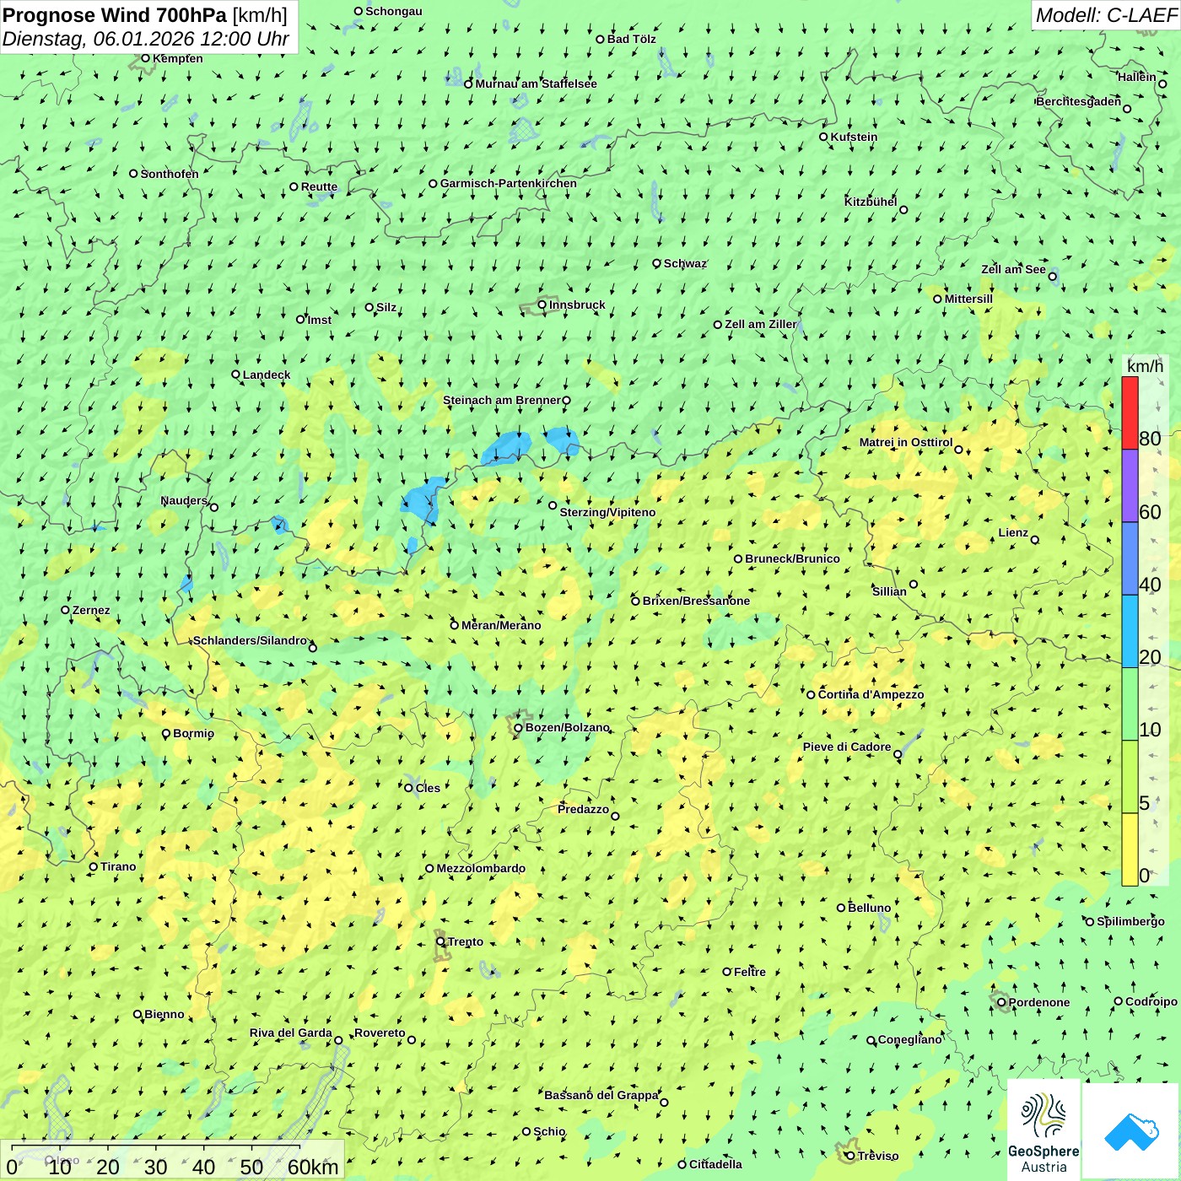Click the 'Reutte' label
1181x1181 pixels.
(319, 187)
